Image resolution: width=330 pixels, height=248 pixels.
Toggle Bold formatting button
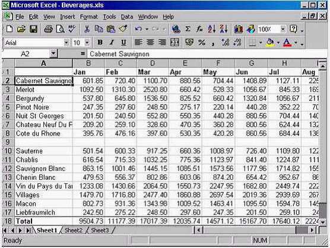coord(100,43)
